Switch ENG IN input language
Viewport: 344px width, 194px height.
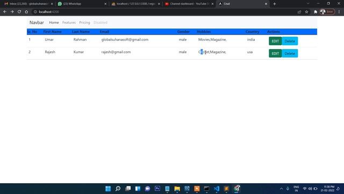296,189
